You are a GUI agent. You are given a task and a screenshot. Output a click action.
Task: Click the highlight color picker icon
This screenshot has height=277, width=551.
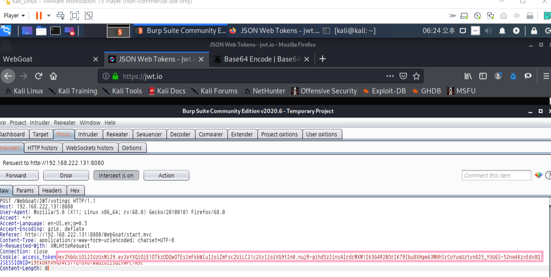[x=538, y=175]
